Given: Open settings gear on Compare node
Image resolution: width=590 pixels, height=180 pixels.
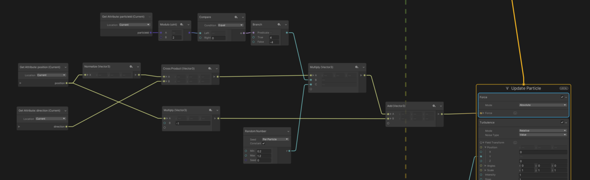Looking at the screenshot, I should click(236, 17).
